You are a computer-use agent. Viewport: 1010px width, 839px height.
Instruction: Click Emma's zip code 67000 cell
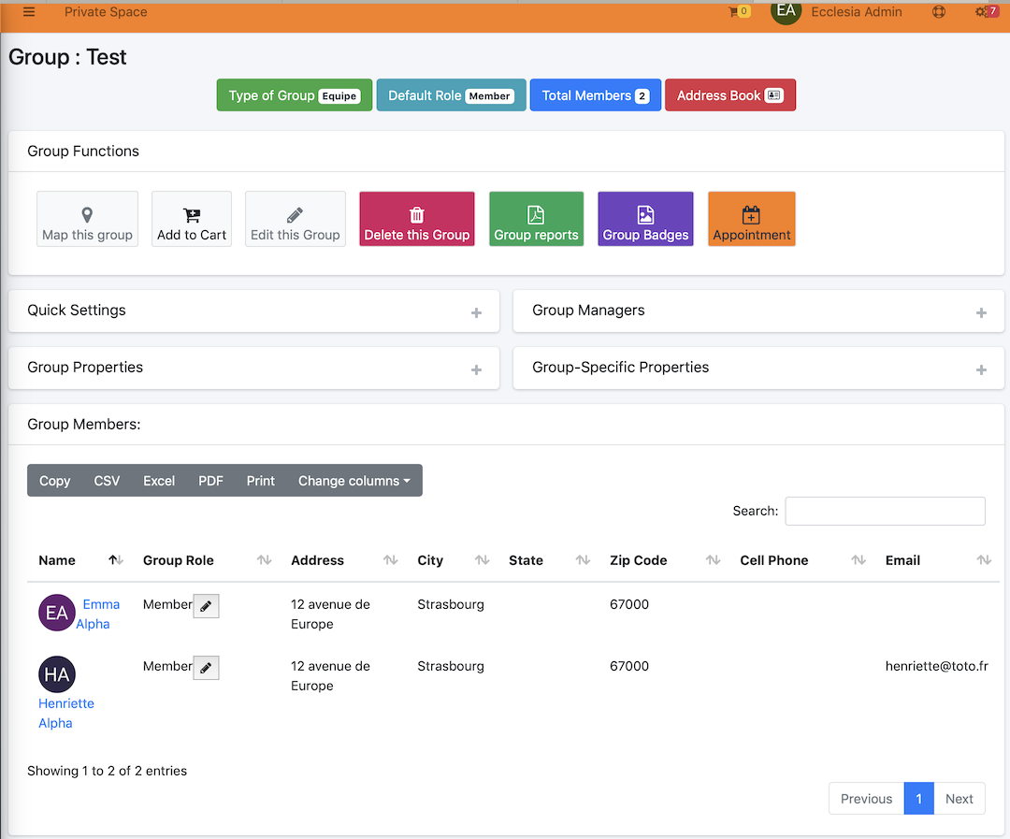pos(629,604)
